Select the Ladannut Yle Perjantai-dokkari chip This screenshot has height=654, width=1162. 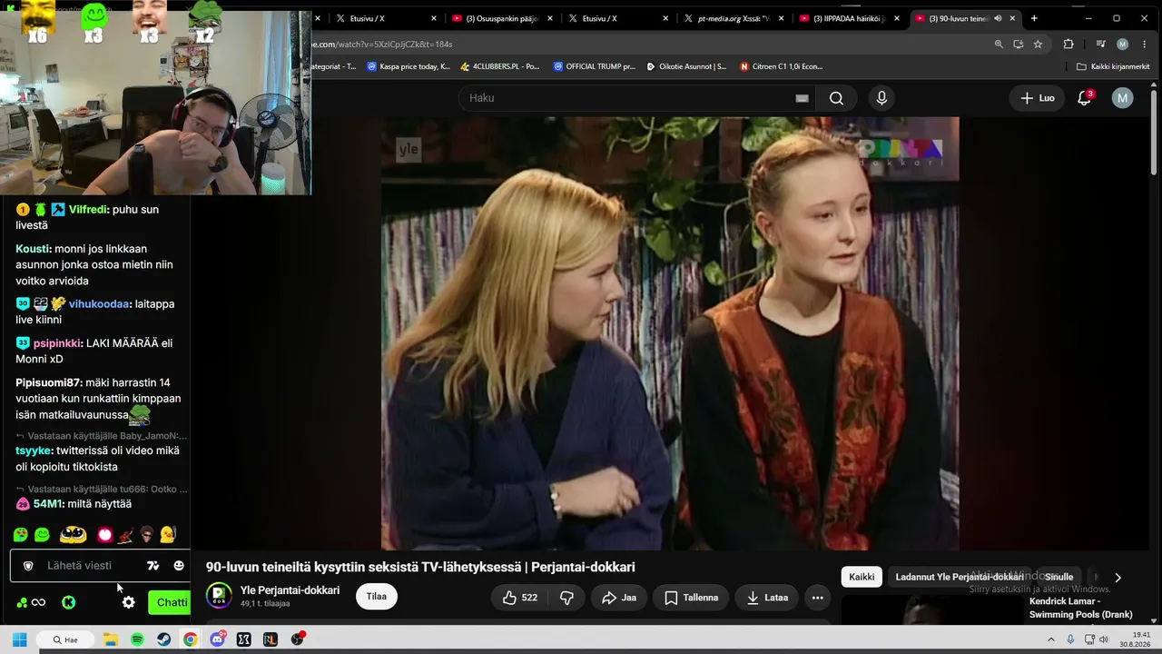(x=960, y=577)
